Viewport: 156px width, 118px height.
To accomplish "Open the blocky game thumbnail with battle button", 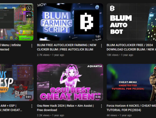I will [17, 22].
